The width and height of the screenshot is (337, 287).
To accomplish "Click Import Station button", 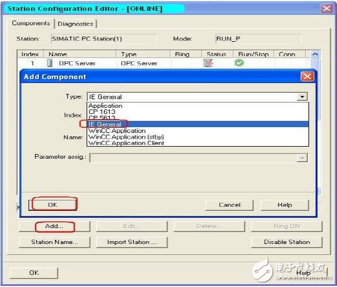I will (131, 242).
